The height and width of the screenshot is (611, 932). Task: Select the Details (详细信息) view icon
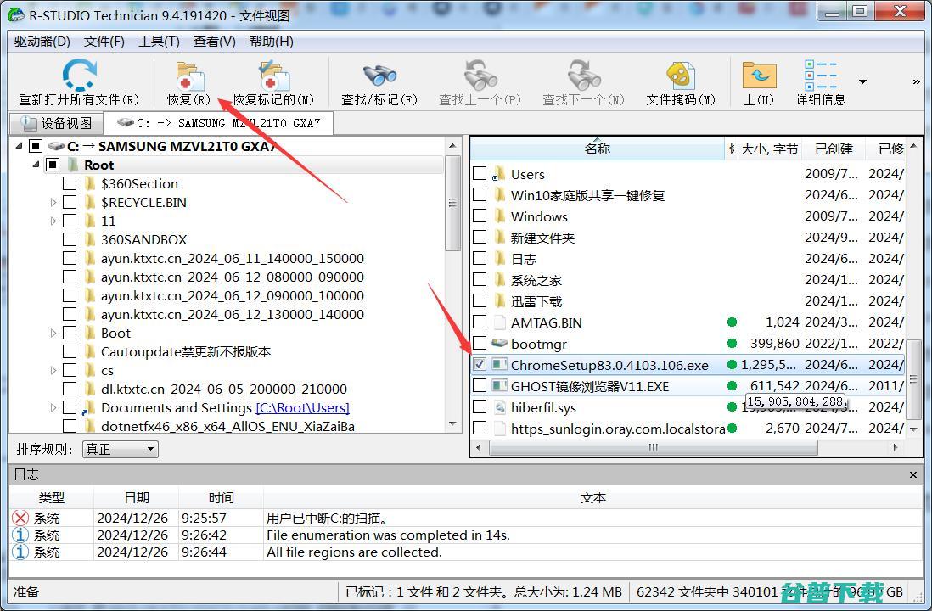pyautogui.click(x=820, y=76)
